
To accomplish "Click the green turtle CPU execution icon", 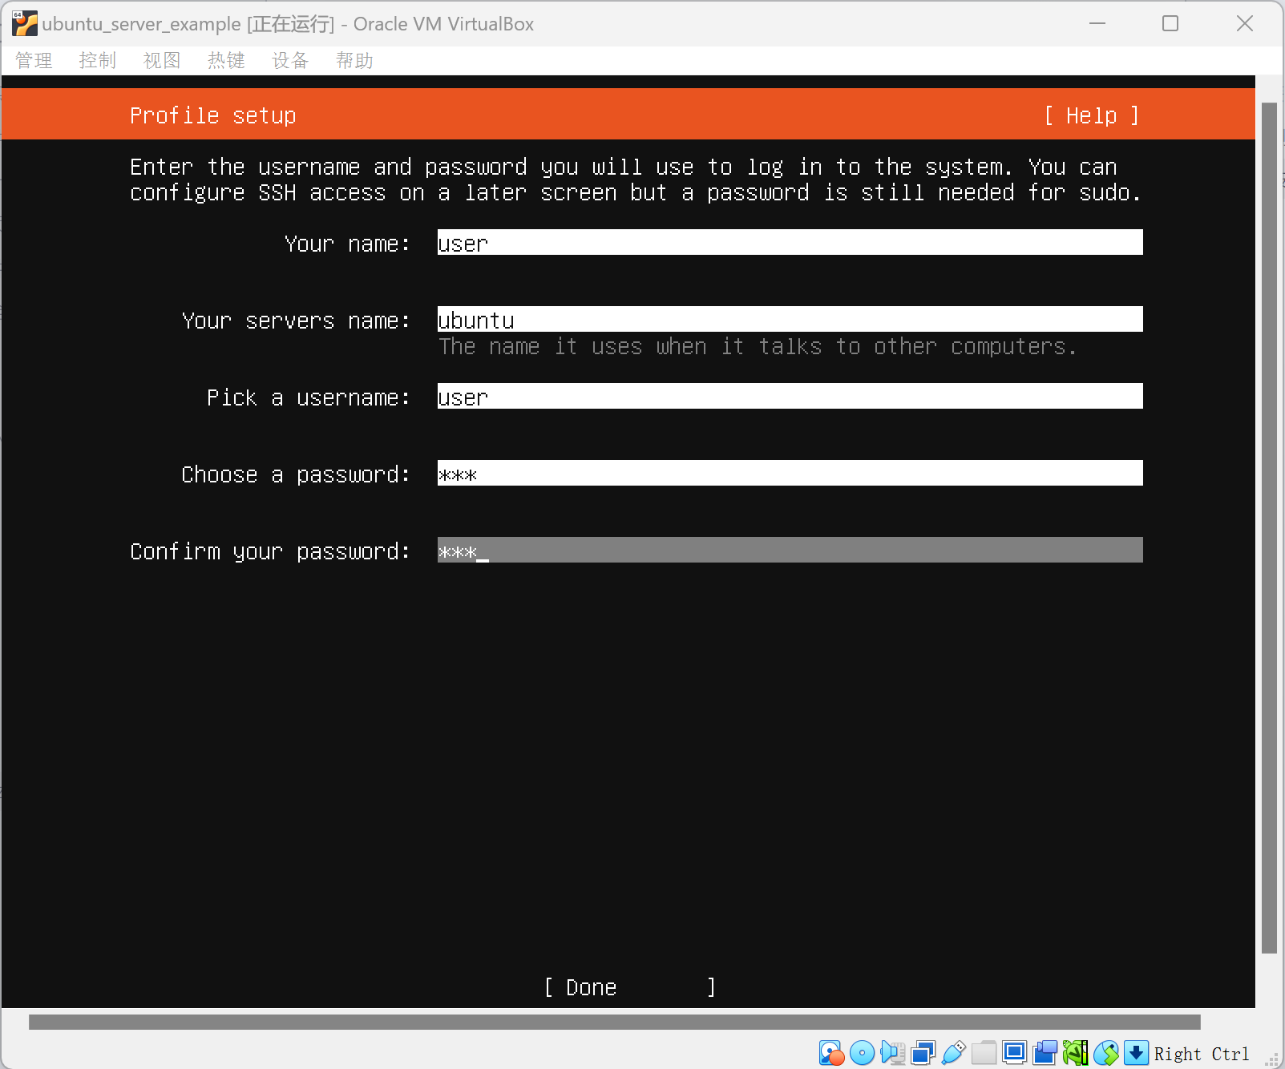I will click(x=1075, y=1053).
